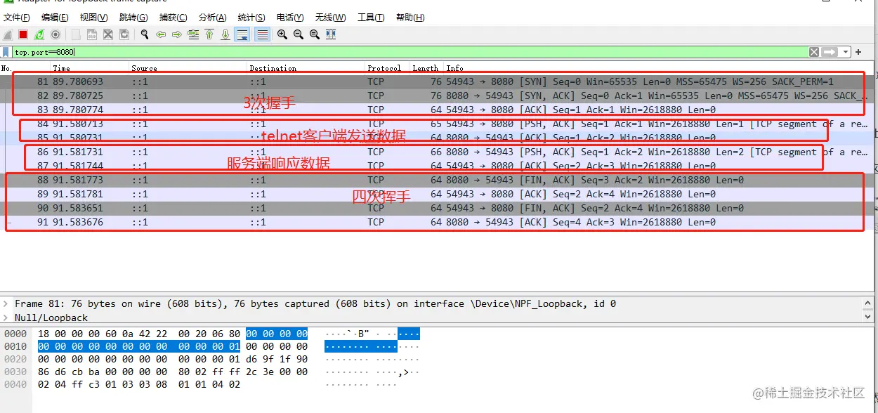Toggle auto scroll during live capture
Image resolution: width=878 pixels, height=413 pixels.
[242, 34]
